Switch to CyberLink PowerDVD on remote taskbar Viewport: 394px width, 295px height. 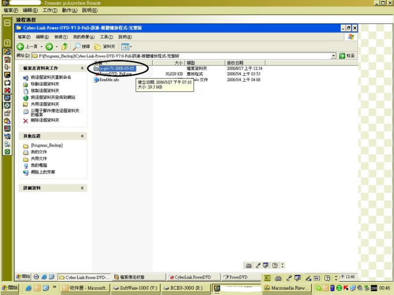[x=193, y=277]
